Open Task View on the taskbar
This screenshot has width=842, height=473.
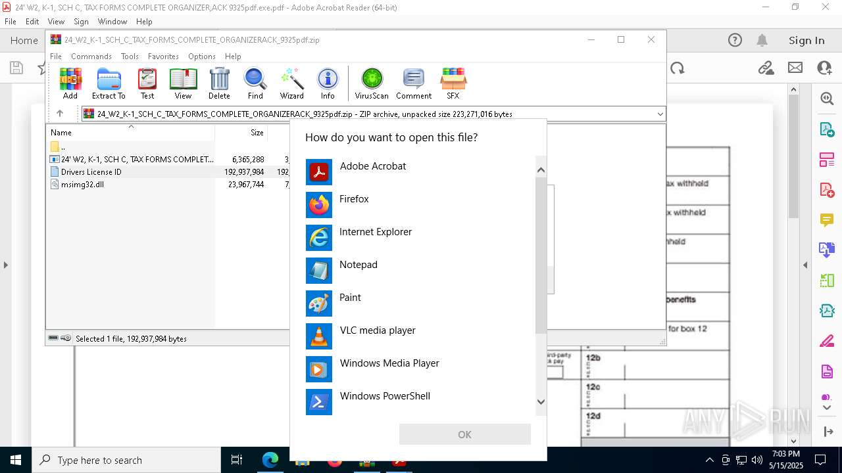click(237, 460)
